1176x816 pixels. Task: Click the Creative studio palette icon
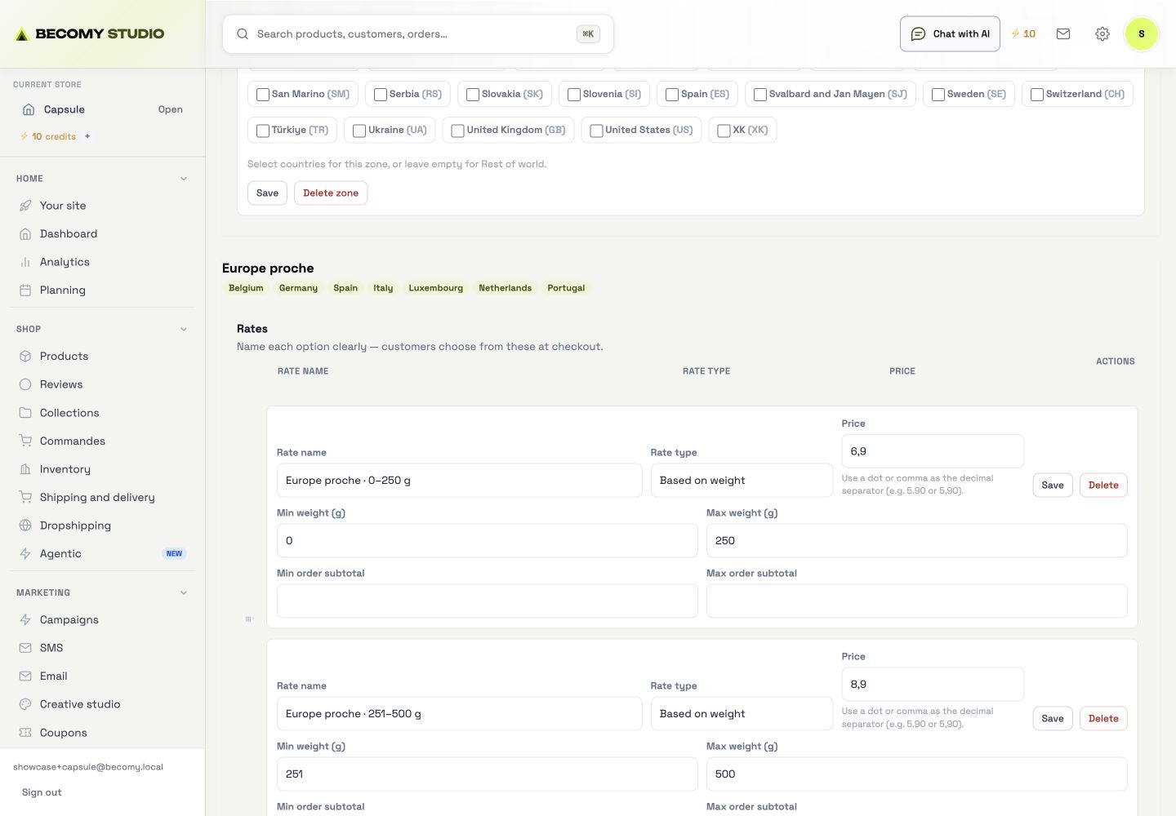click(x=25, y=704)
